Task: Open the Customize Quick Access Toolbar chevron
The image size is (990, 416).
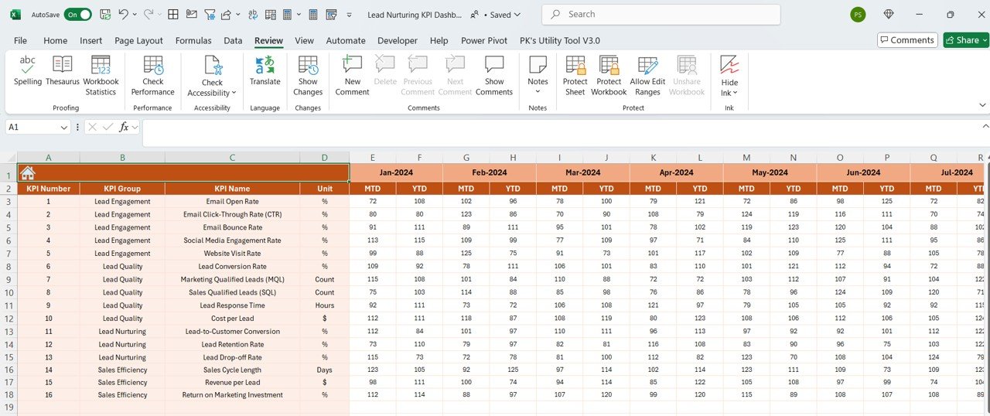Action: (350, 15)
